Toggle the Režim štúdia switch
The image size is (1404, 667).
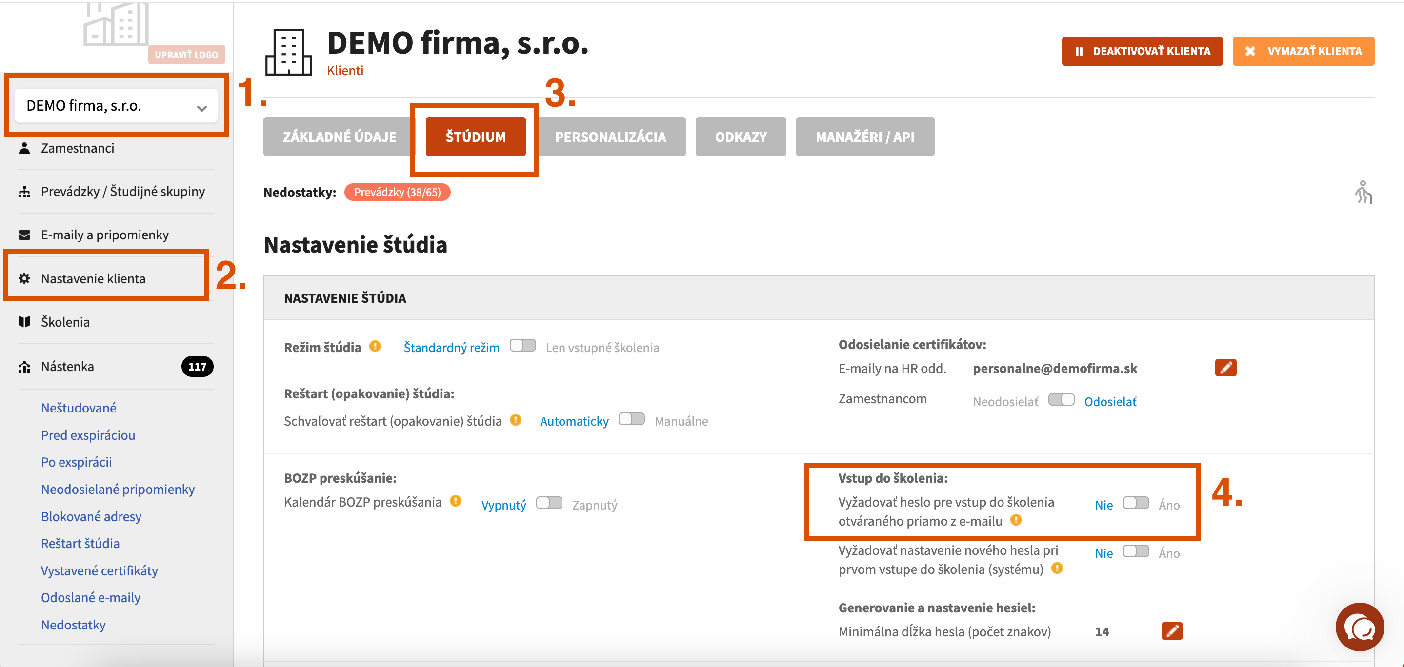coord(522,346)
